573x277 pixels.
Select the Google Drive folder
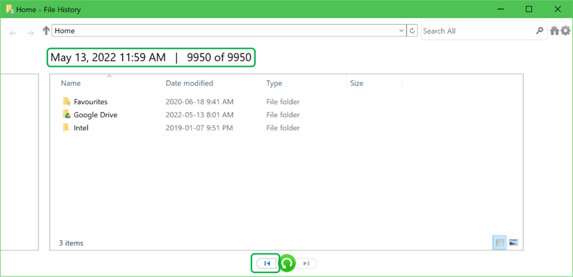95,115
